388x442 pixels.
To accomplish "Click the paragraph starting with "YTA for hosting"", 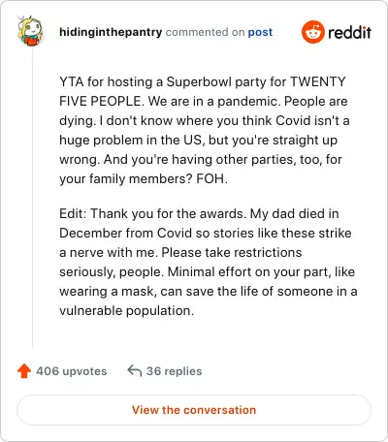I will click(205, 130).
